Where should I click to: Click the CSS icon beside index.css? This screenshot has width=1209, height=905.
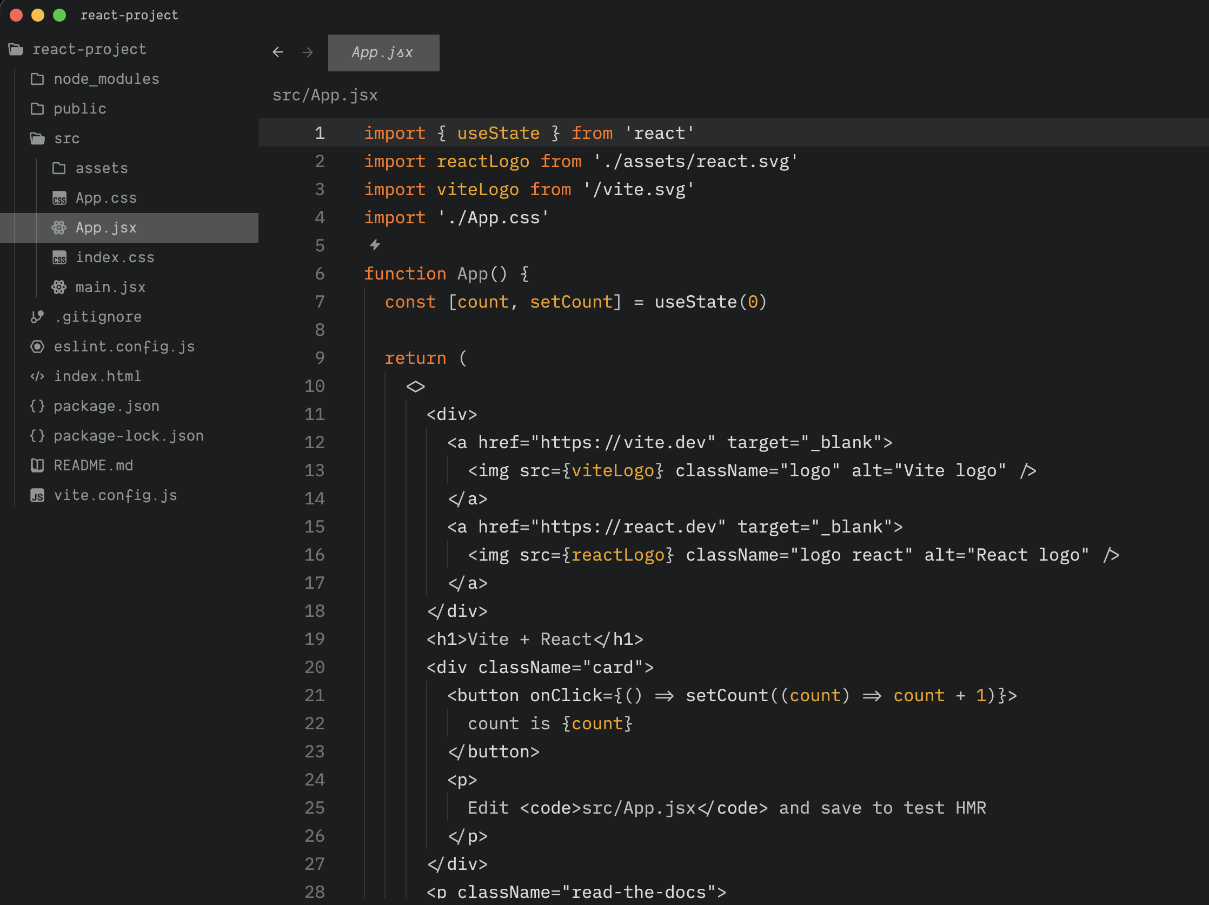pyautogui.click(x=59, y=257)
